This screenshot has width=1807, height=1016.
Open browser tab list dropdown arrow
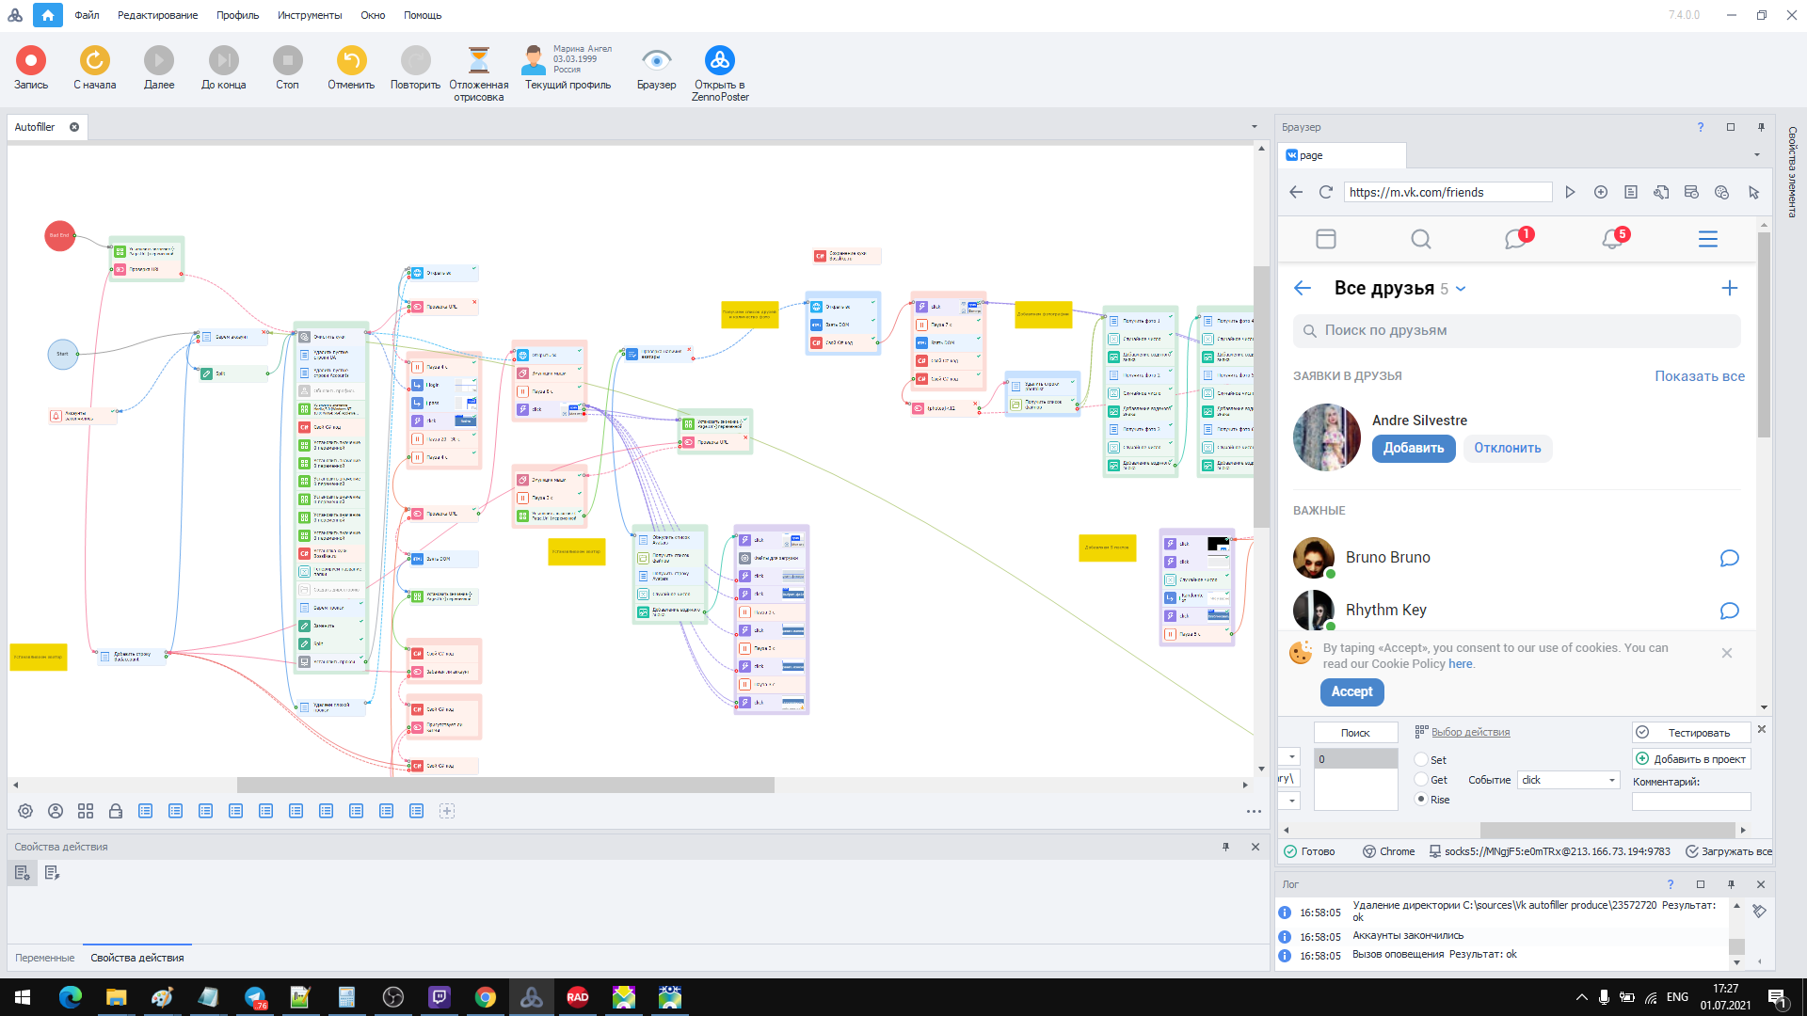(1756, 155)
